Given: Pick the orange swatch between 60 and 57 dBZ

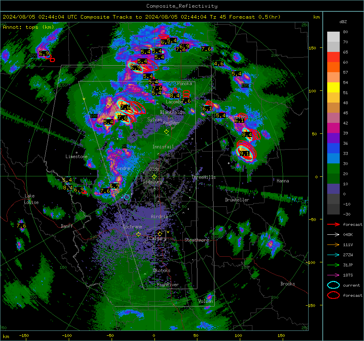Looking at the screenshot, I should pos(333,67).
